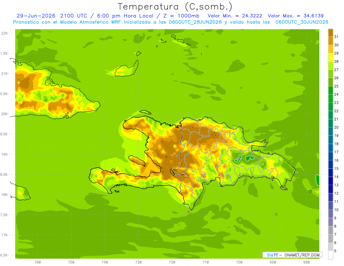The width and height of the screenshot is (344, 266).
Task: Click the "8.5N" latitude axis label
Action: [5, 174]
